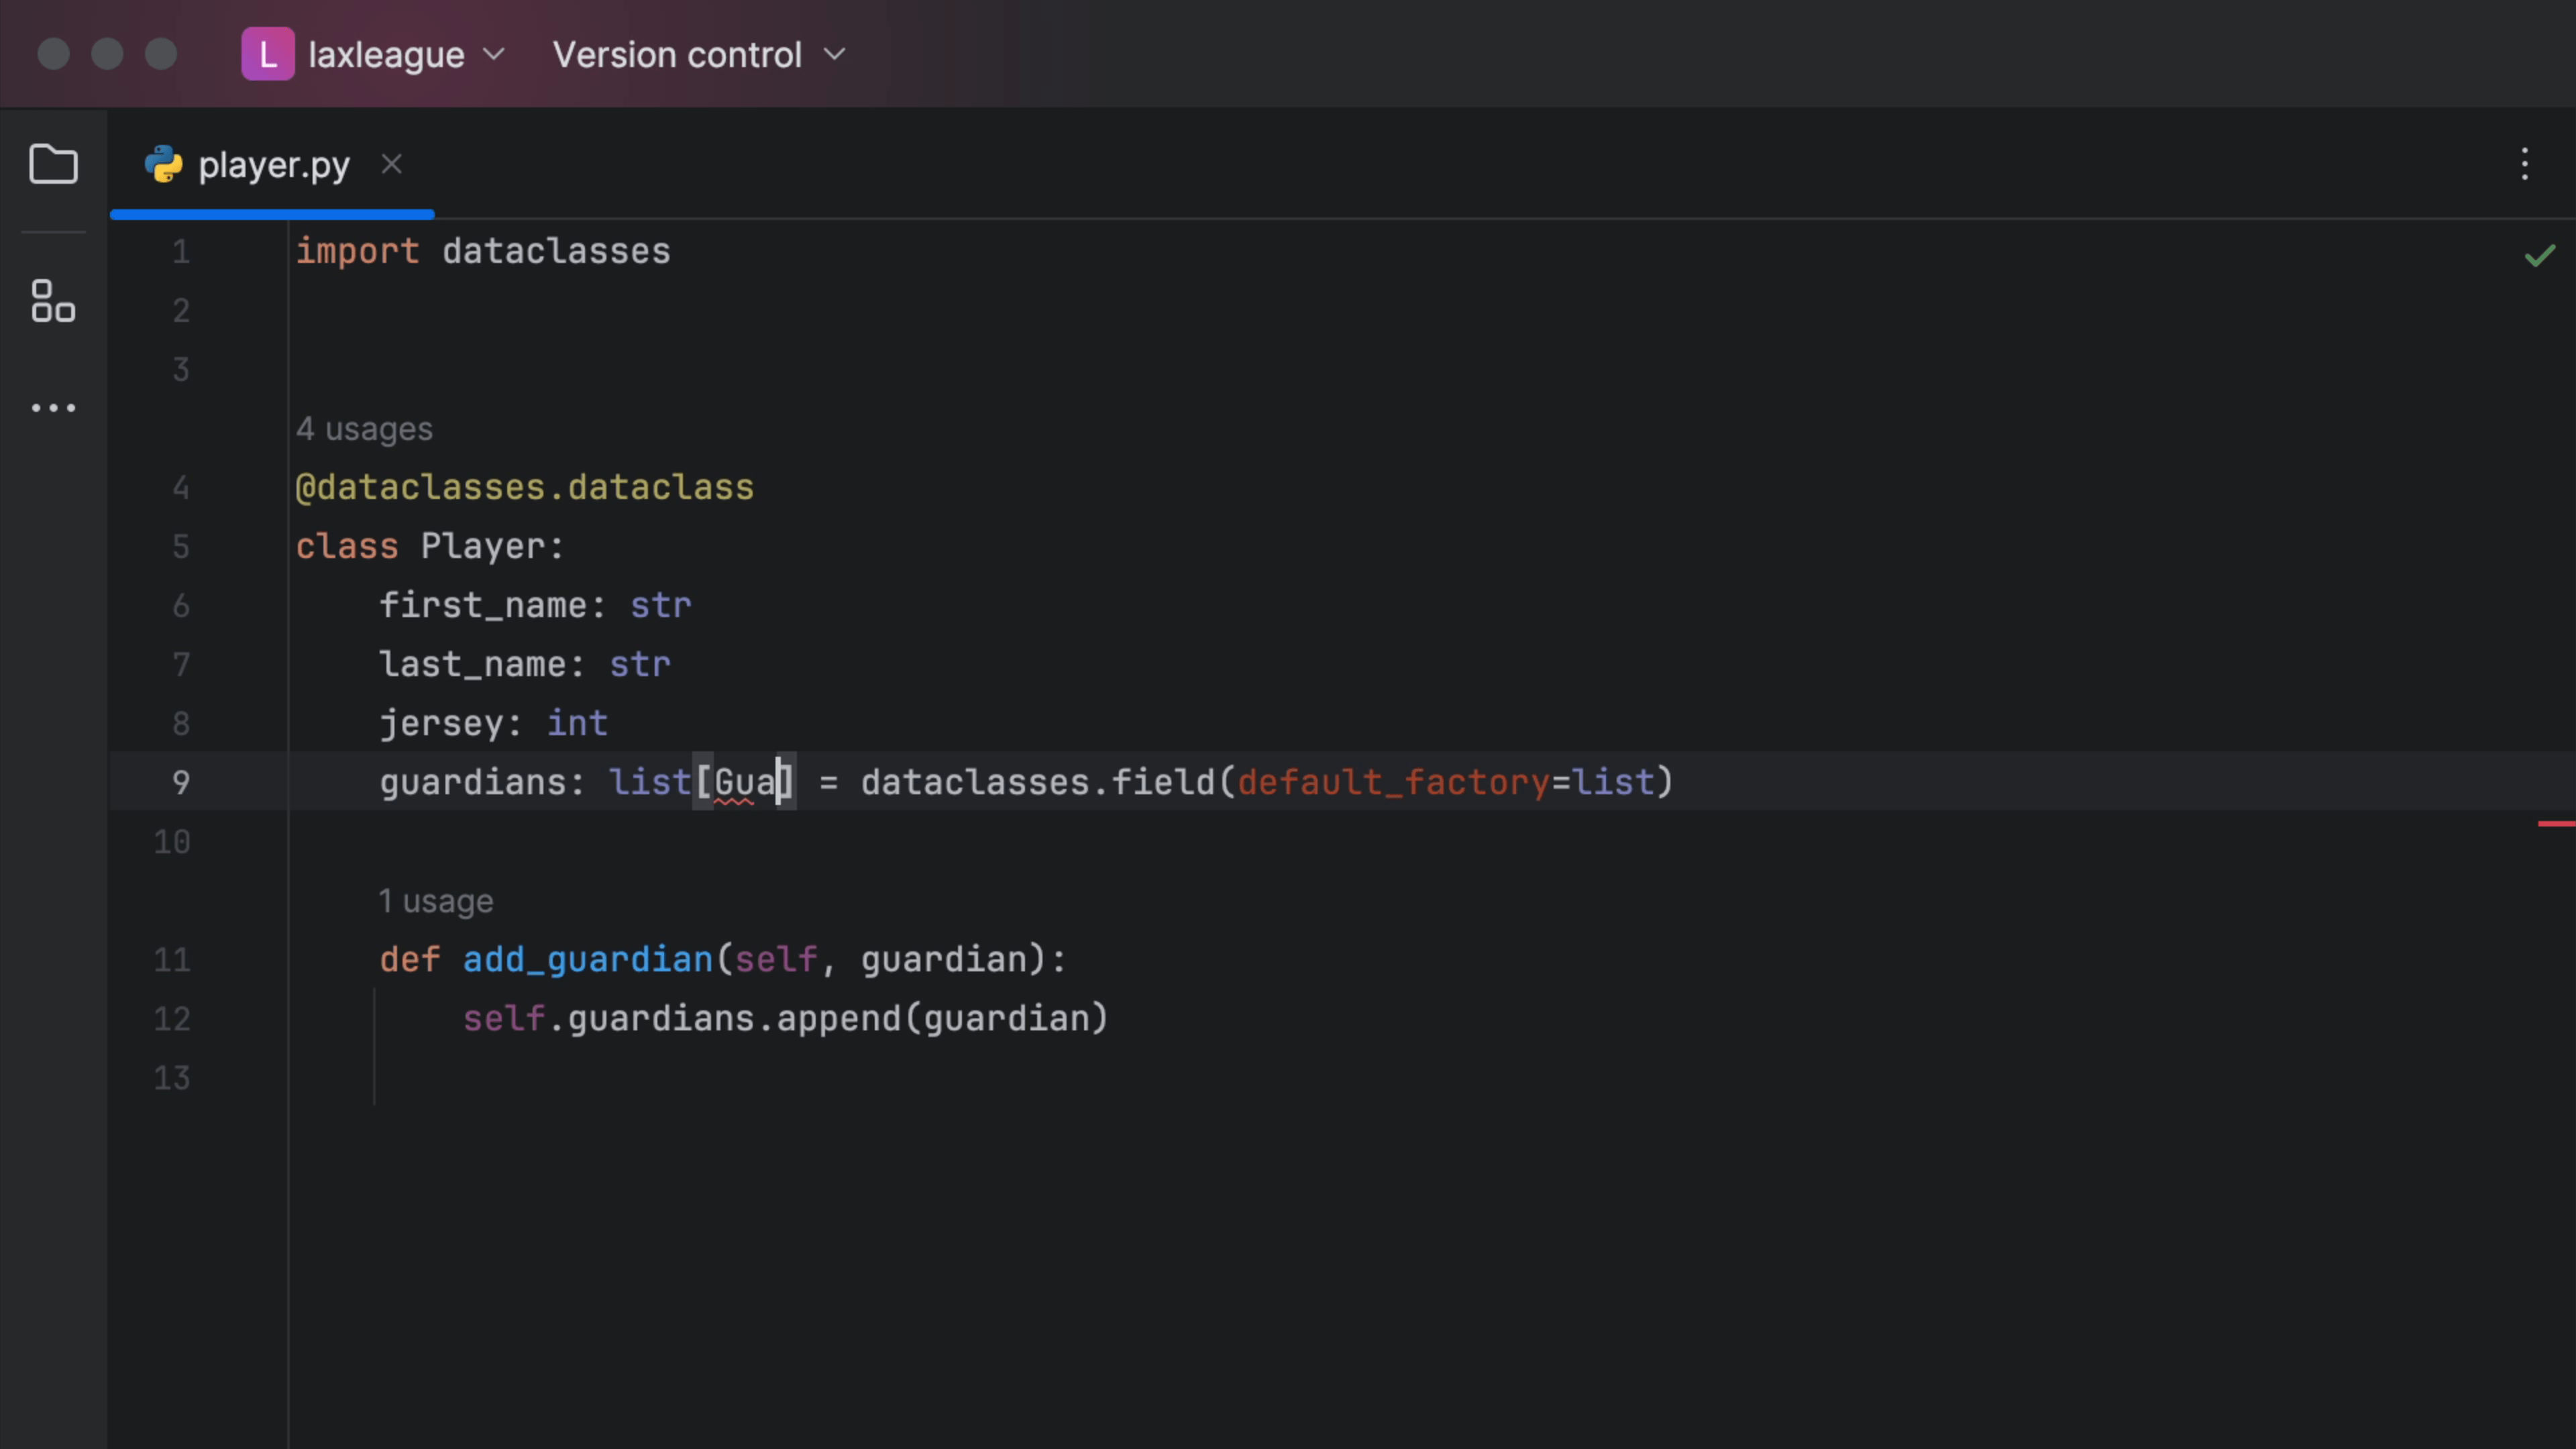
Task: Click the '4 usages' inlay hint
Action: tap(364, 429)
